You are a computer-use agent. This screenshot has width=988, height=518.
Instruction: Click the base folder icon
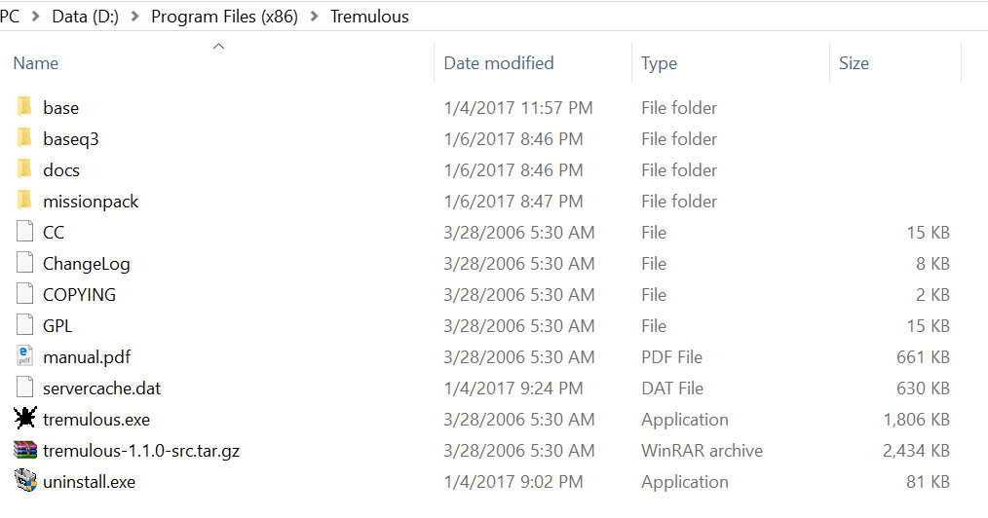pyautogui.click(x=25, y=107)
